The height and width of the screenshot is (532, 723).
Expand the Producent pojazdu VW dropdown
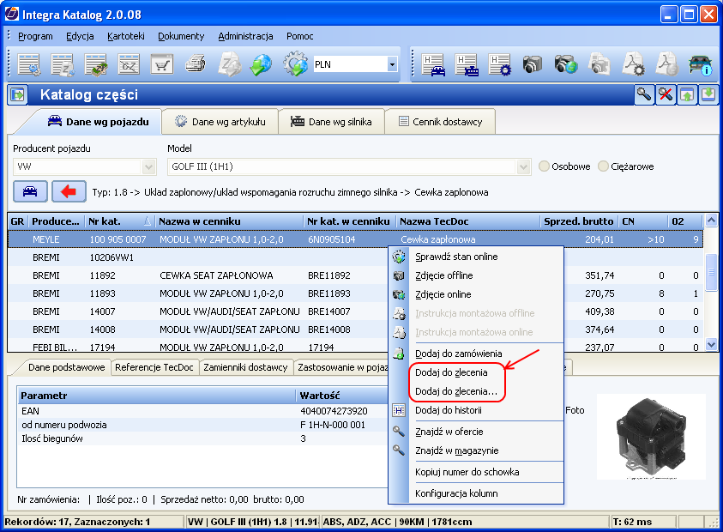pyautogui.click(x=149, y=166)
